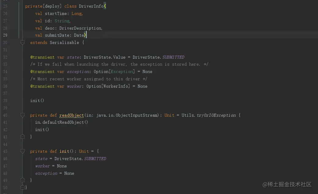Click the DriverInfo class name
318x194 pixels.
point(91,6)
